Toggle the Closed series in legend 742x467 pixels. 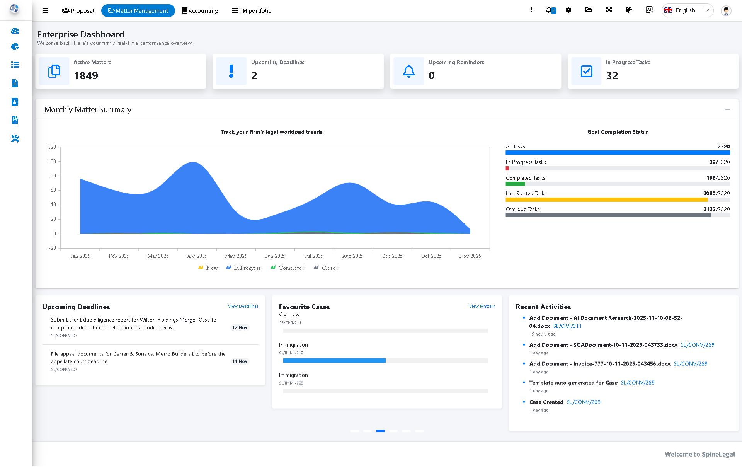[x=326, y=268]
